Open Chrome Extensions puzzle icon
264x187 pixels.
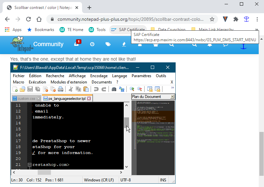click(x=236, y=19)
